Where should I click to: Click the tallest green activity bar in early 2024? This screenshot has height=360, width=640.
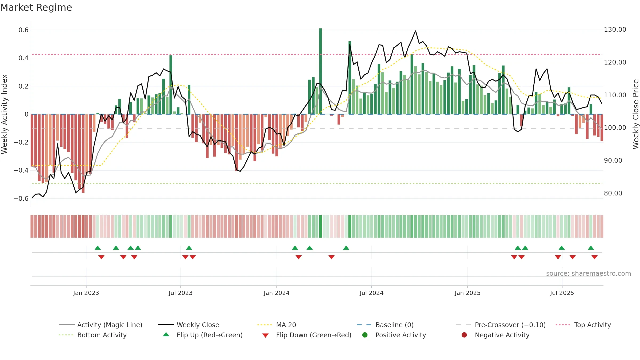click(x=321, y=71)
